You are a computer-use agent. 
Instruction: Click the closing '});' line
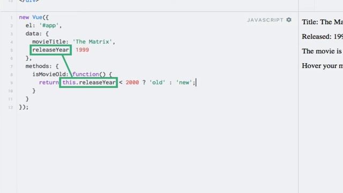pyautogui.click(x=24, y=107)
